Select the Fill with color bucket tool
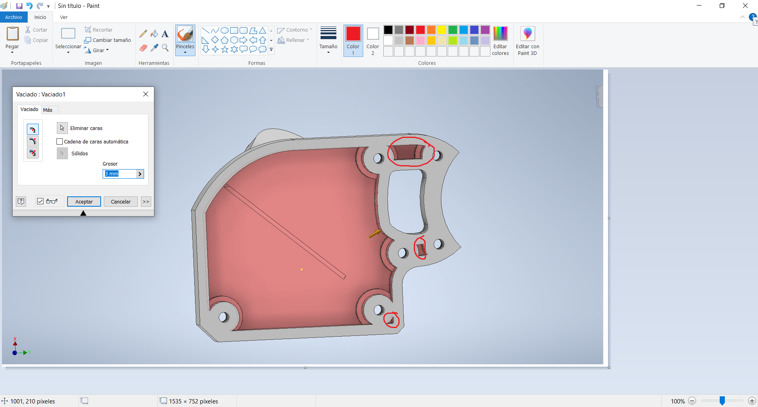Screen dimensions: 758x407 pyautogui.click(x=154, y=34)
